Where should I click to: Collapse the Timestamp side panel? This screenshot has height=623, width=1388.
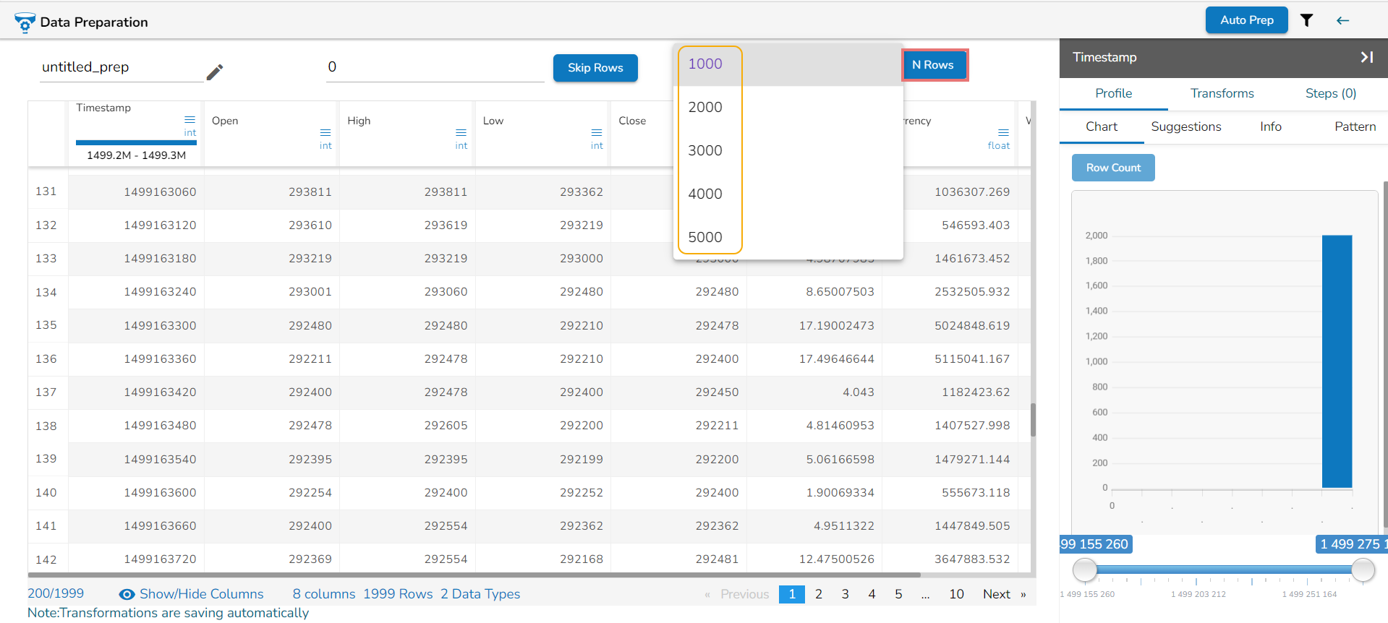(1366, 57)
